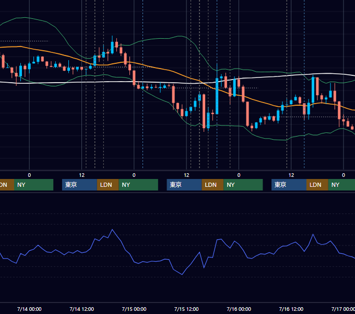Click the 7/15 00:00 date label
This screenshot has width=355, height=314.
[134, 309]
